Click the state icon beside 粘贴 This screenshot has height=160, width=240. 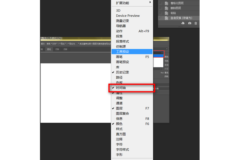click(x=166, y=13)
